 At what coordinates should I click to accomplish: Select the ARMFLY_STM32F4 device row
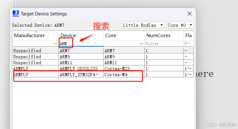coord(103,75)
